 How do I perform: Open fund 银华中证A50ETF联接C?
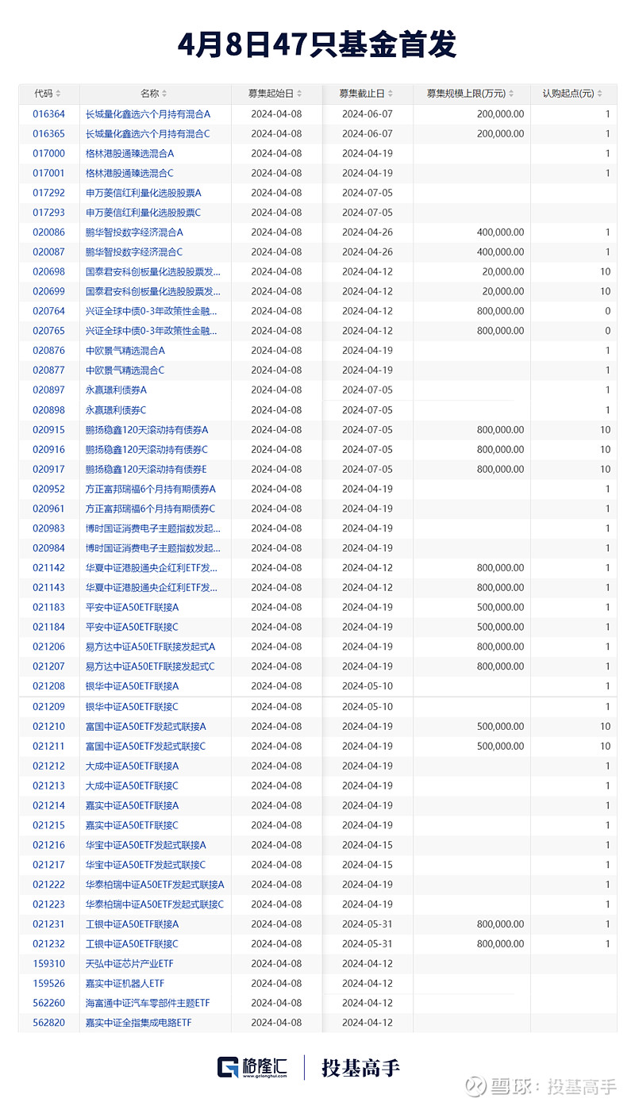133,707
